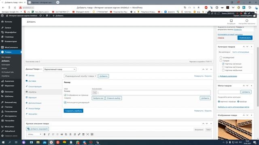Click attribute values input field

[x=151, y=93]
